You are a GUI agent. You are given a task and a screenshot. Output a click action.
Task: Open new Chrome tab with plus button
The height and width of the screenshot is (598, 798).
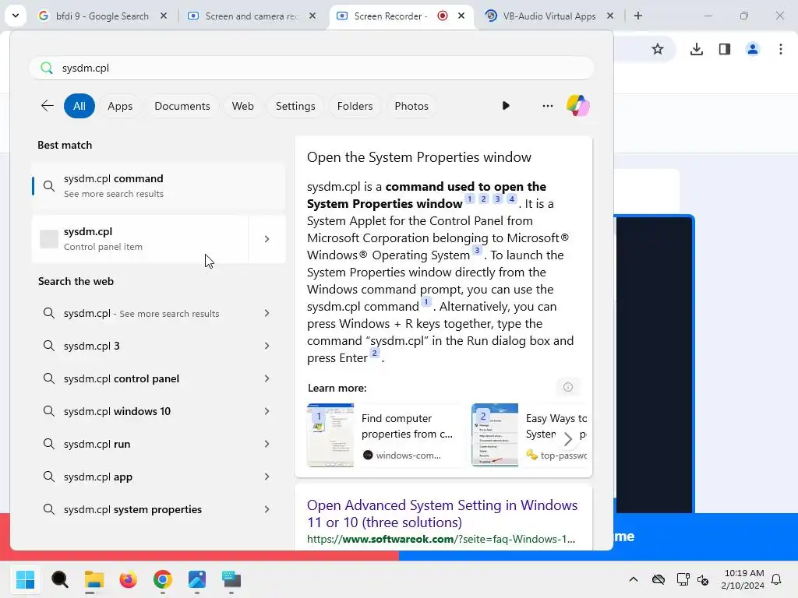coord(638,16)
